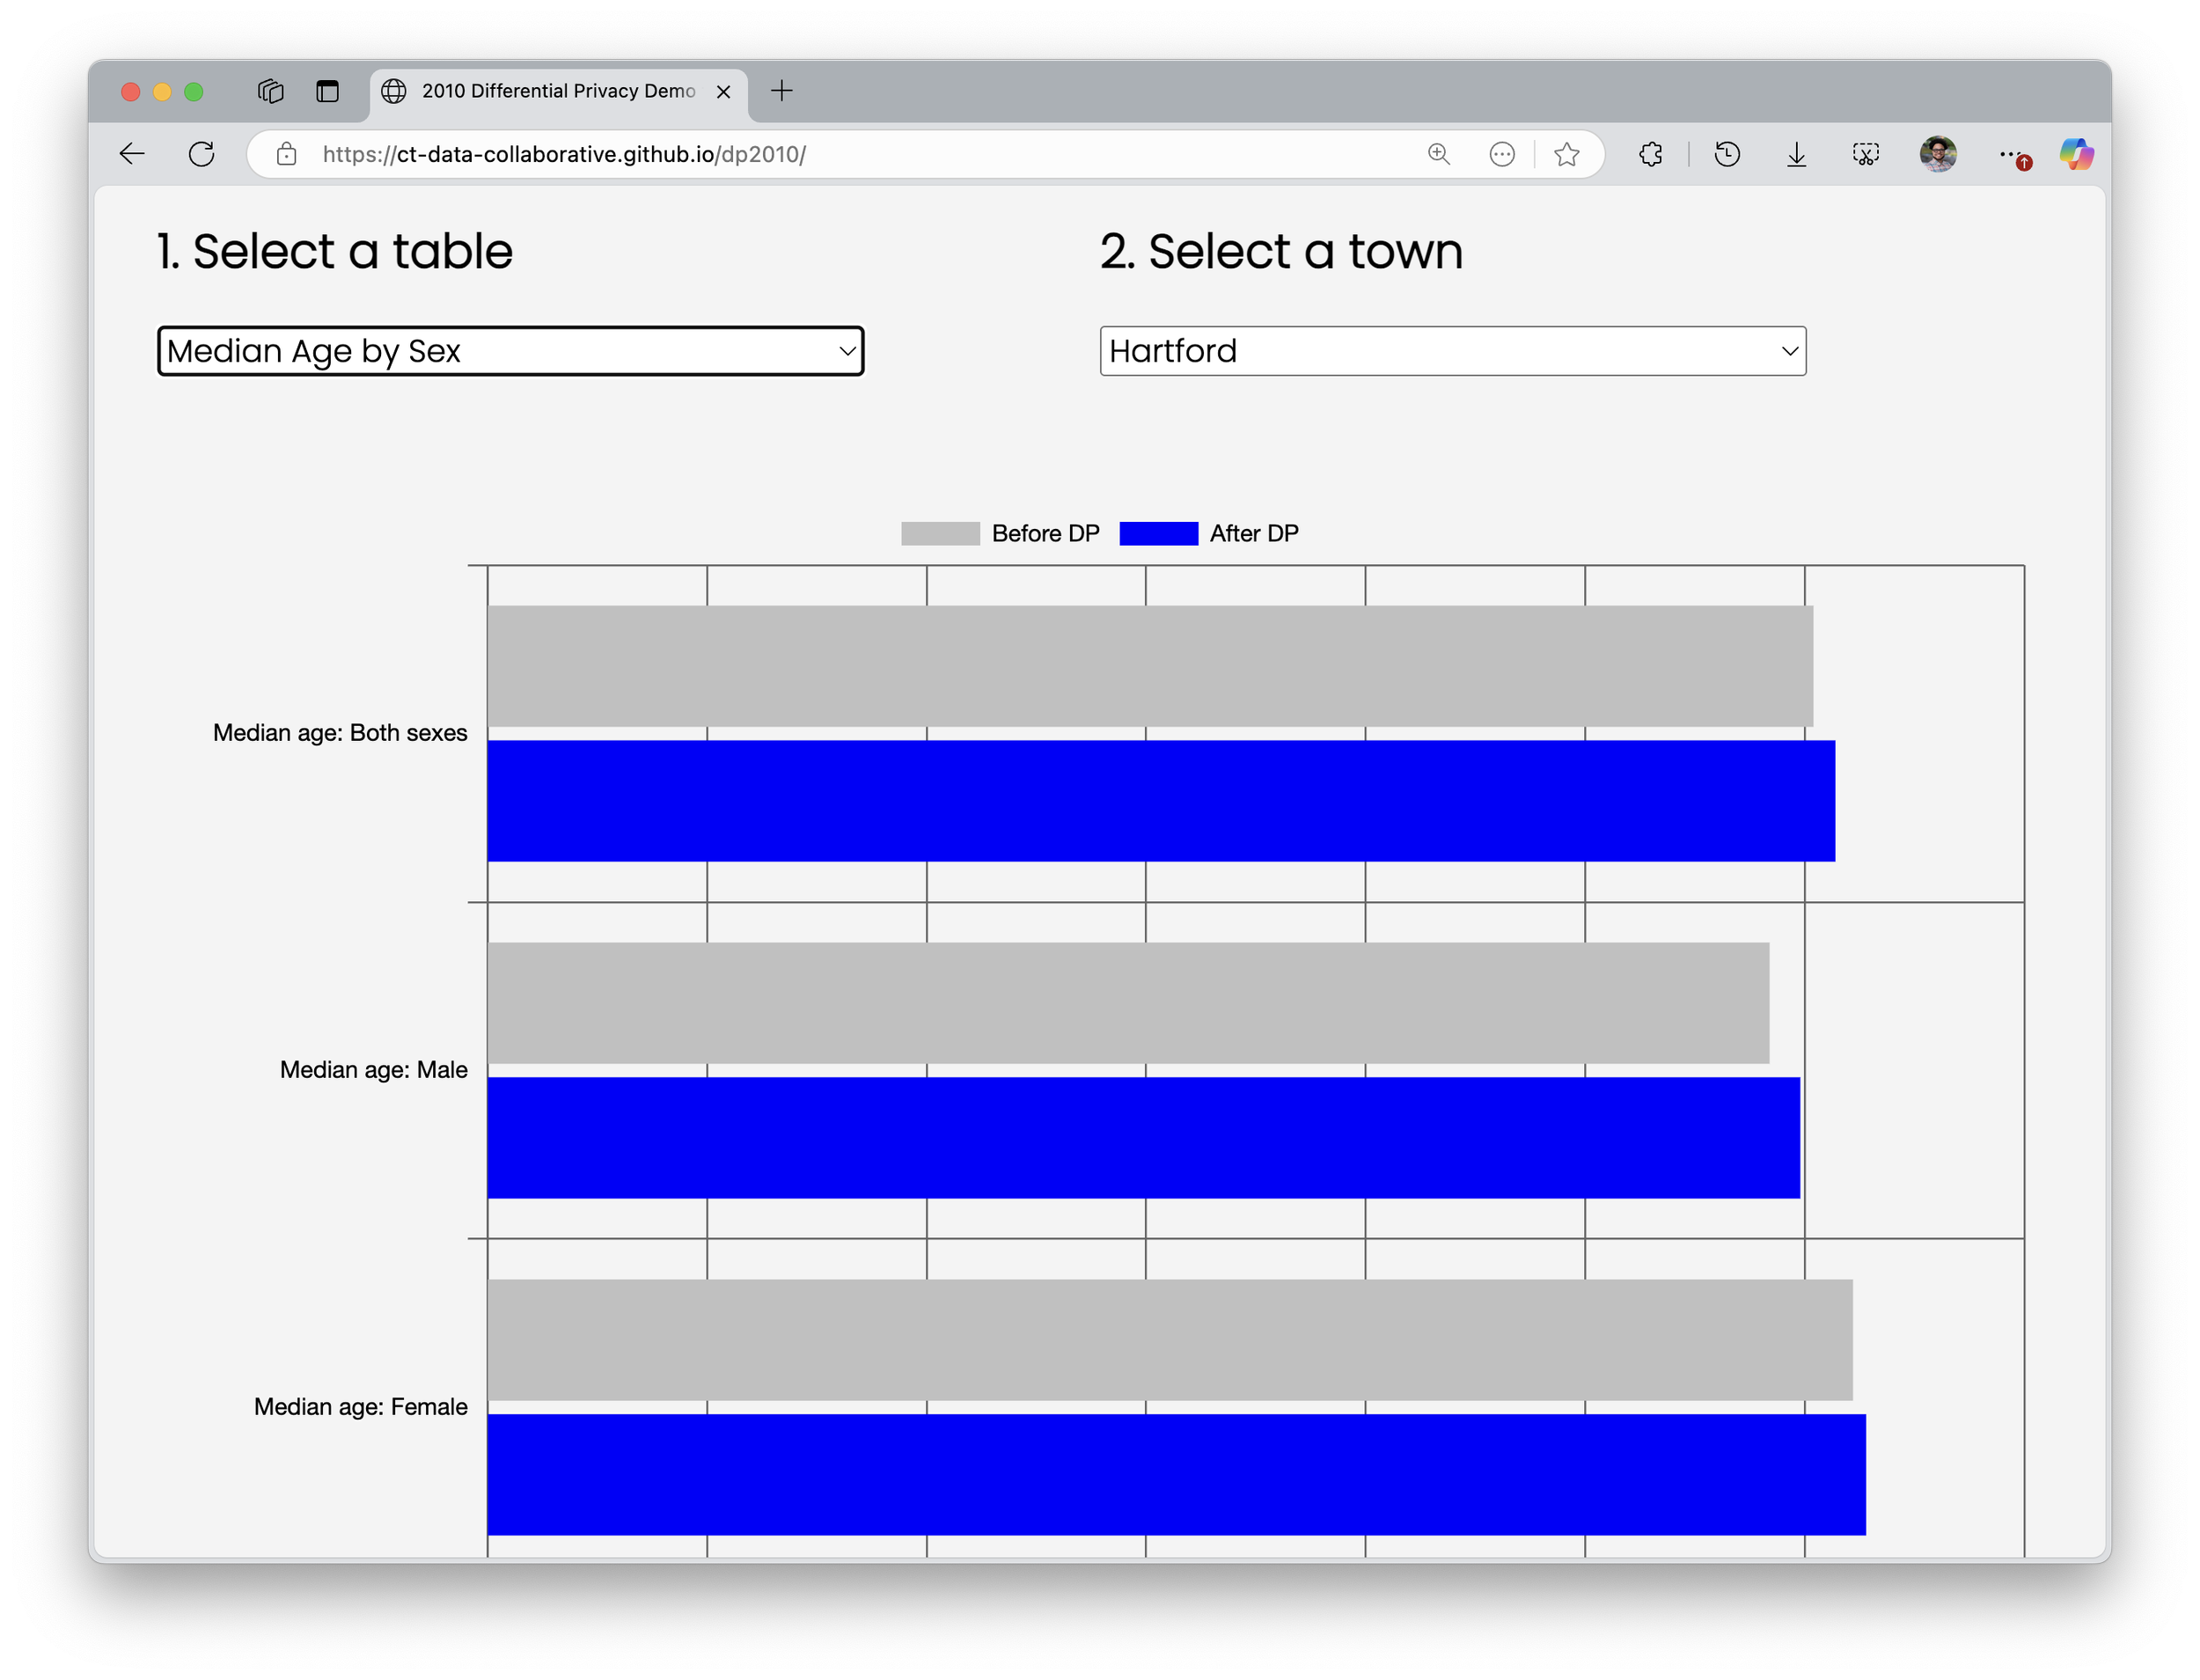Open the settings ellipsis with notification badge

[2013, 153]
